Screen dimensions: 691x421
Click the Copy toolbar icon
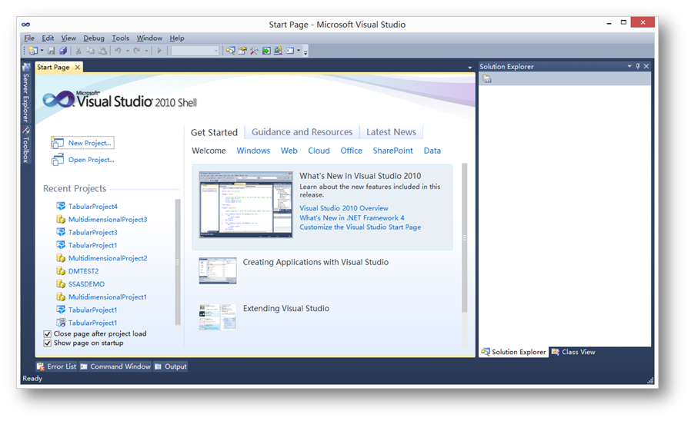click(90, 51)
